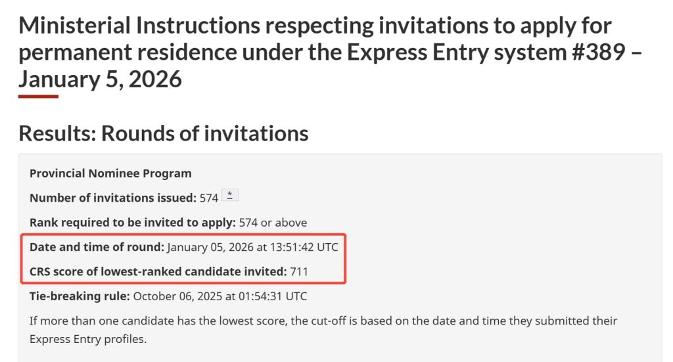Click the Results: Rounds of invitations heading

coord(163,133)
